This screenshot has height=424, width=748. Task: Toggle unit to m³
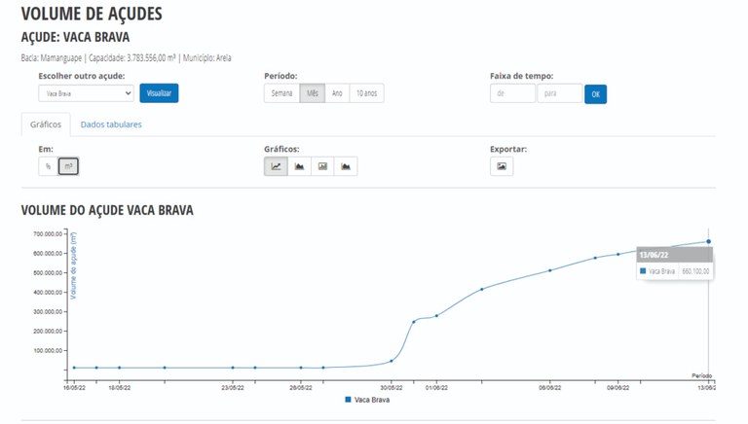pyautogui.click(x=67, y=166)
